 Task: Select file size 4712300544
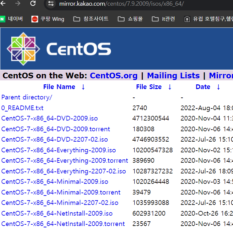[151, 119]
